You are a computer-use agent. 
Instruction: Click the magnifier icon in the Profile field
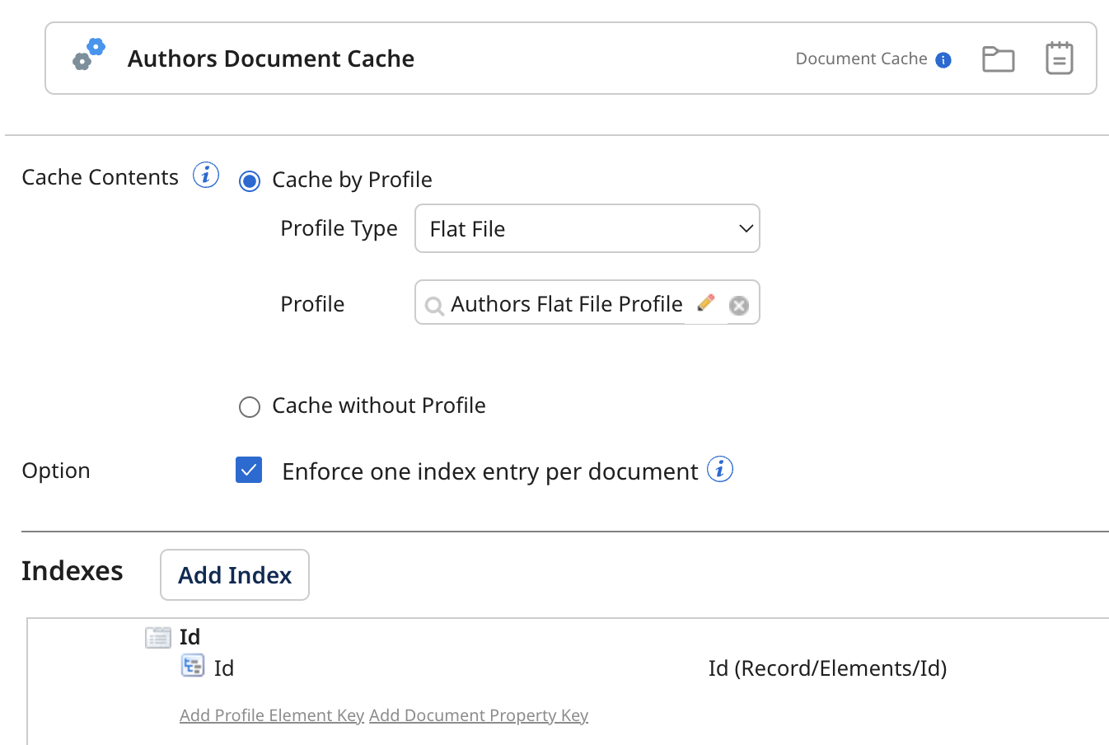click(434, 304)
